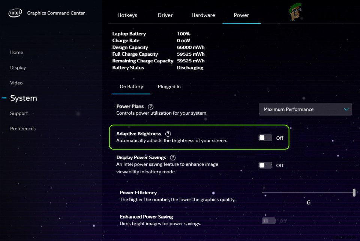Switch to the Hotkeys tab

tap(127, 15)
